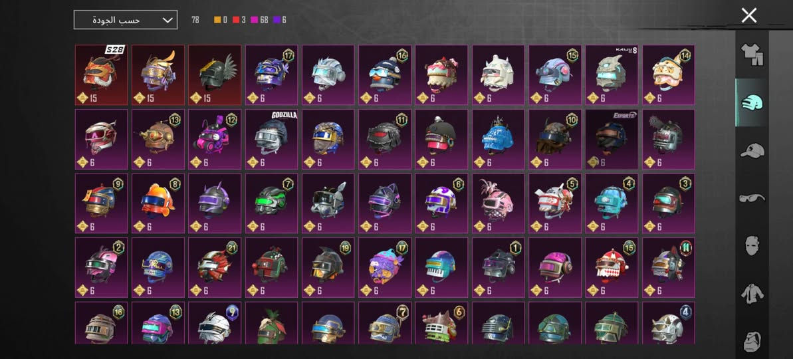Click the dropdown chevron arrow
Viewport: 793px width, 359px height.
(168, 20)
